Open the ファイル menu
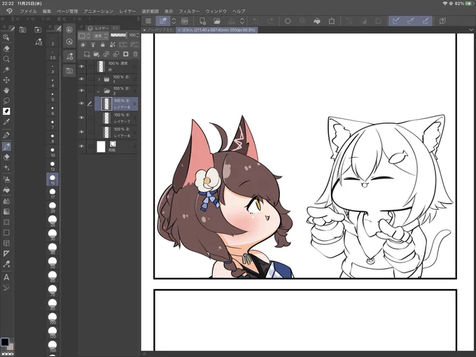Image resolution: width=476 pixels, height=357 pixels. pos(28,11)
